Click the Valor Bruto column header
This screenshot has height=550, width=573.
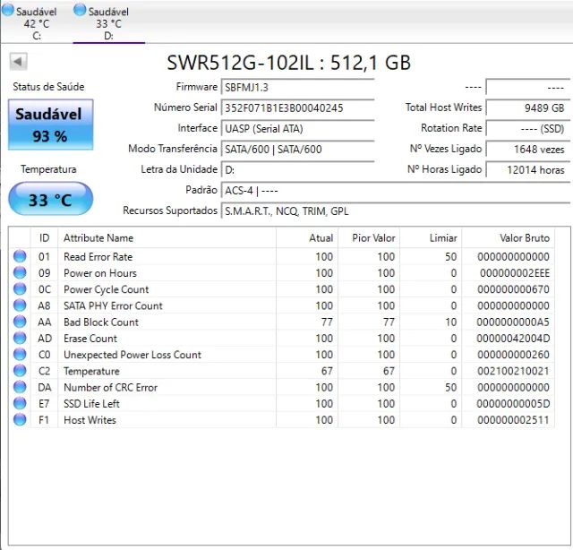coord(509,238)
